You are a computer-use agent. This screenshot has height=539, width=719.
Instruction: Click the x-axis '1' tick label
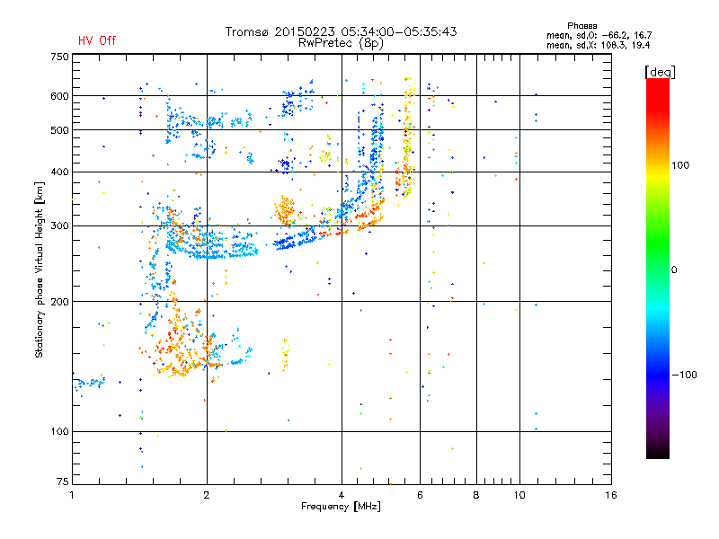pos(72,495)
